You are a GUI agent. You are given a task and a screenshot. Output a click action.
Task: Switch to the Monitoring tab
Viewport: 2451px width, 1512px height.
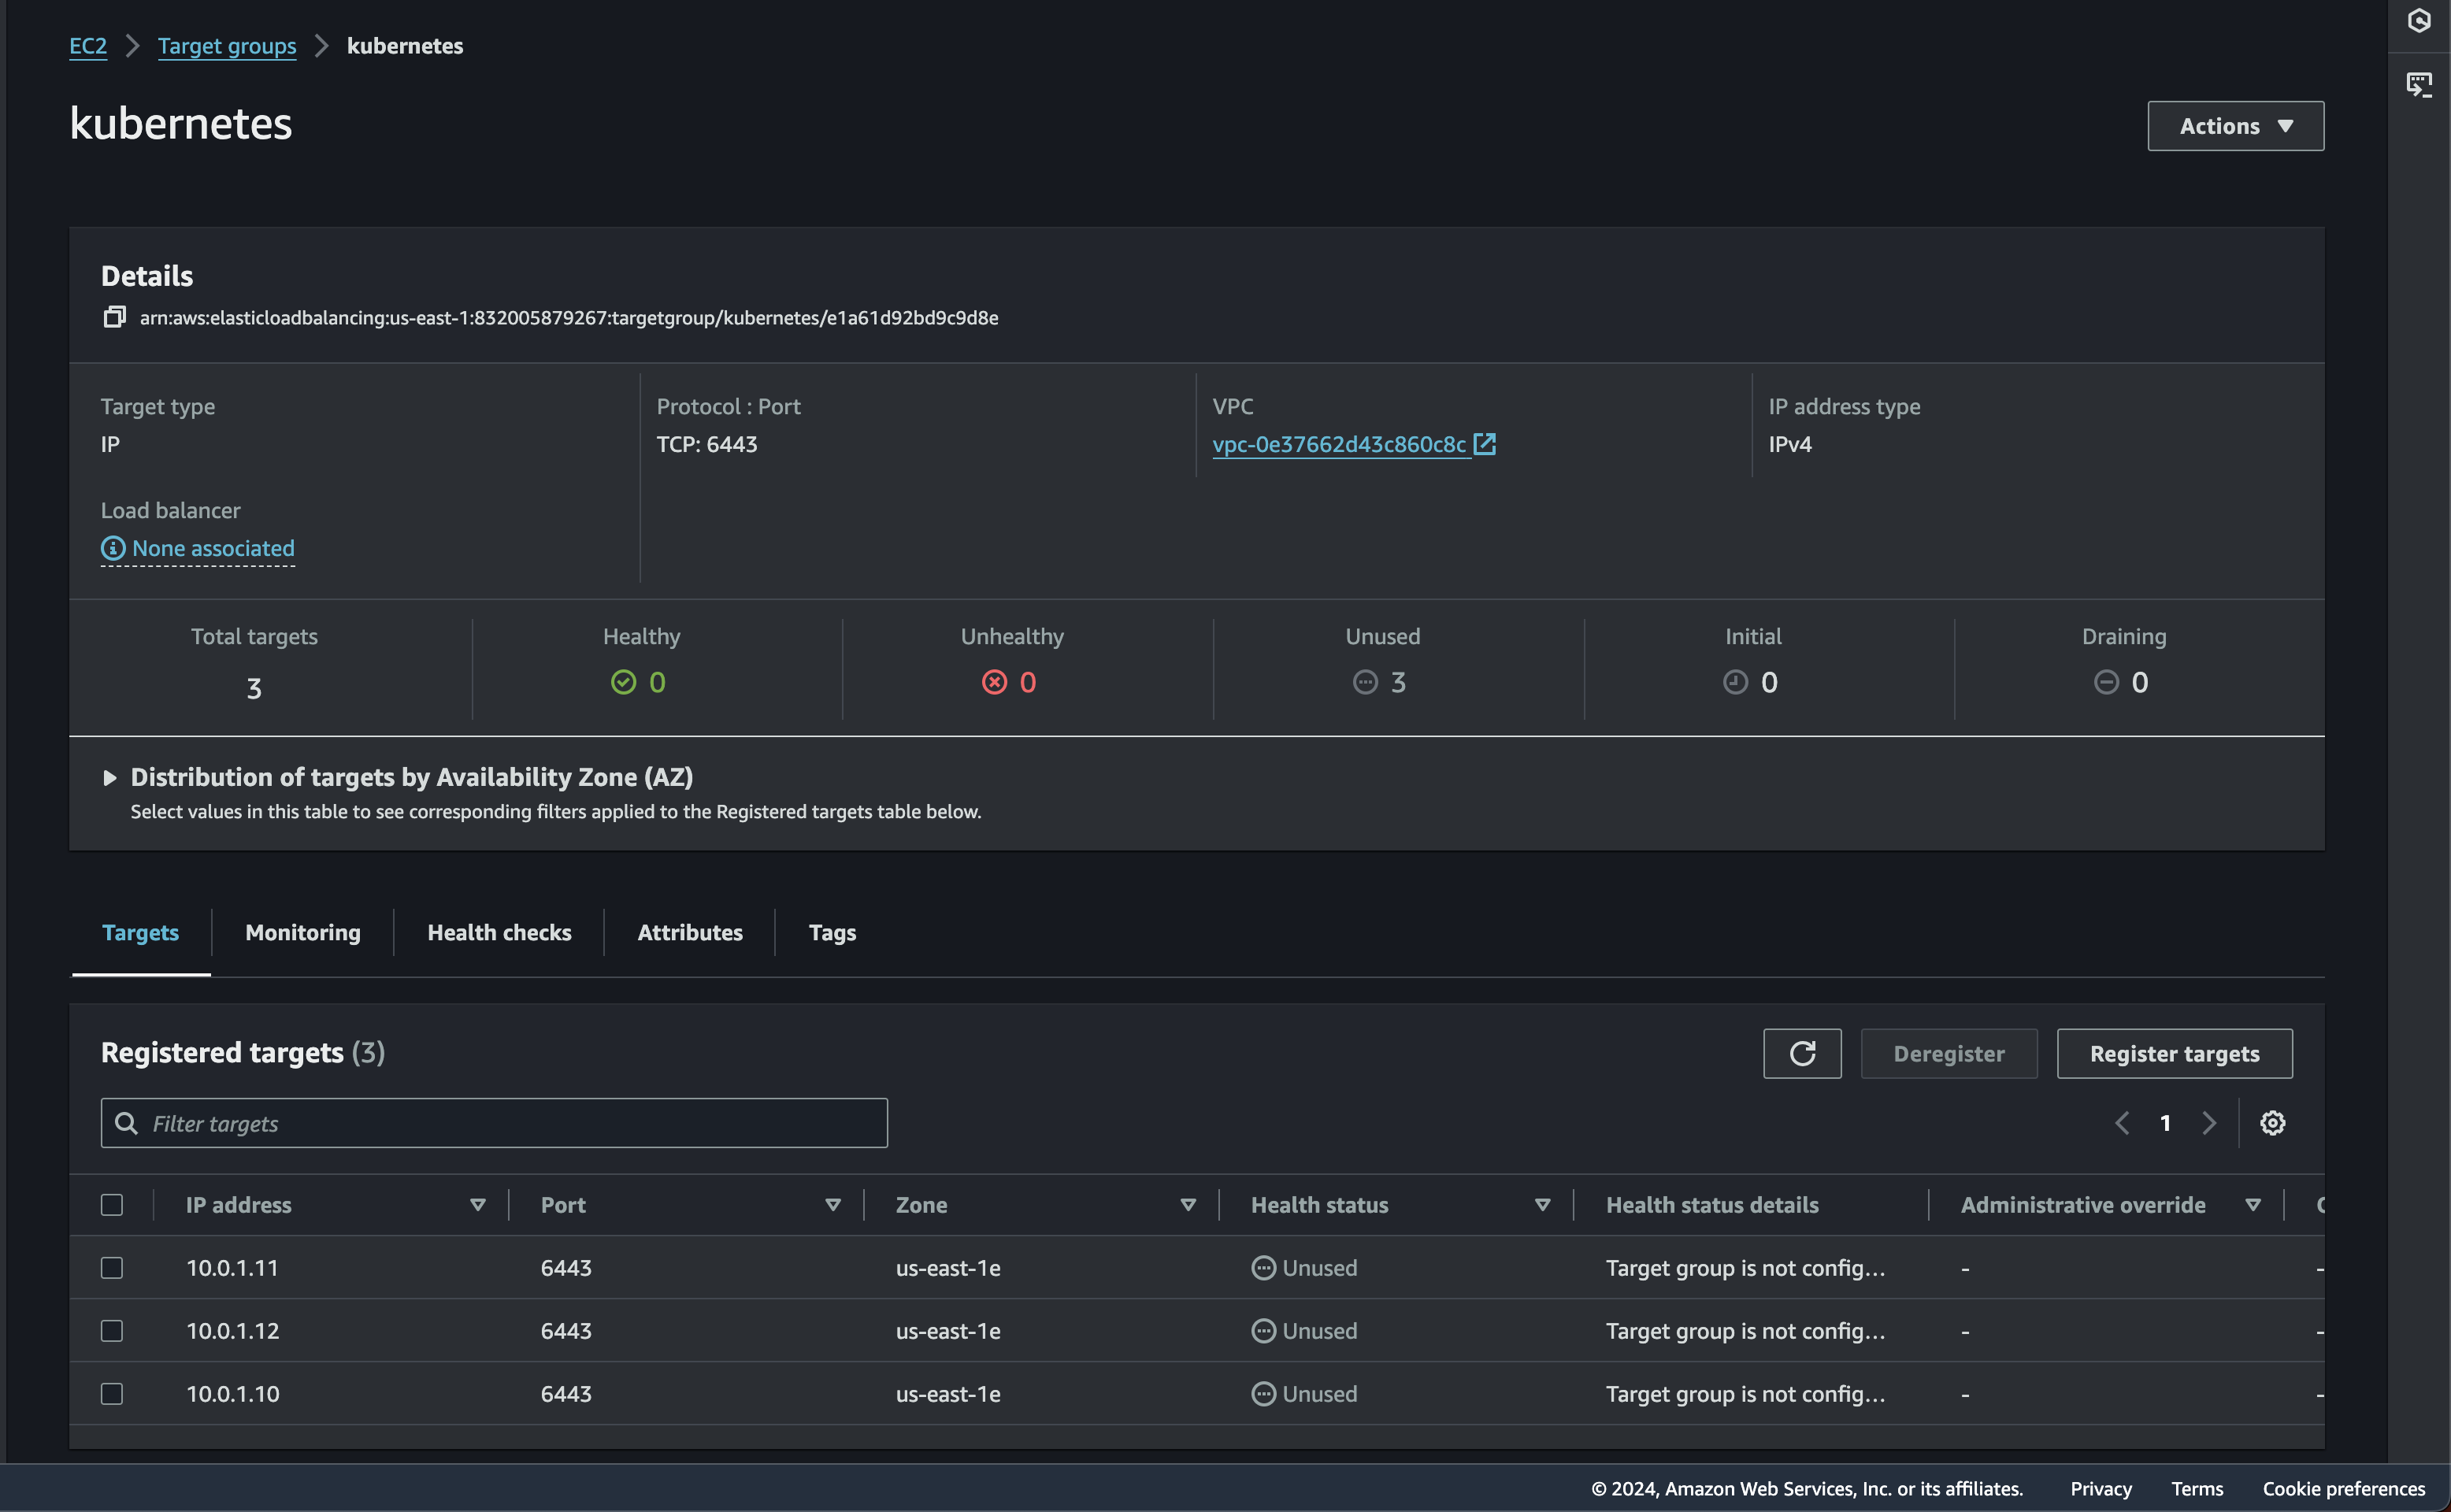(303, 932)
